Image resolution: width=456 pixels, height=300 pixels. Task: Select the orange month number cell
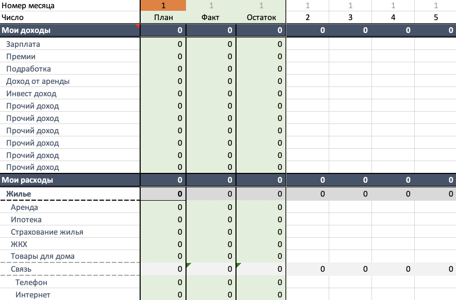tap(163, 6)
